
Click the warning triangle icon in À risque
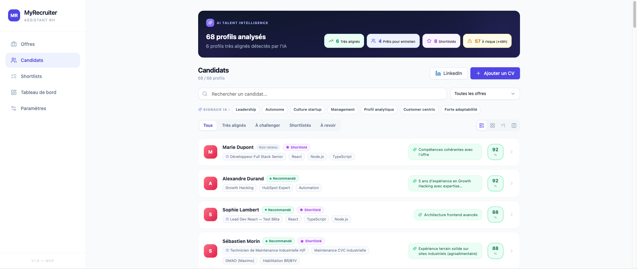470,41
